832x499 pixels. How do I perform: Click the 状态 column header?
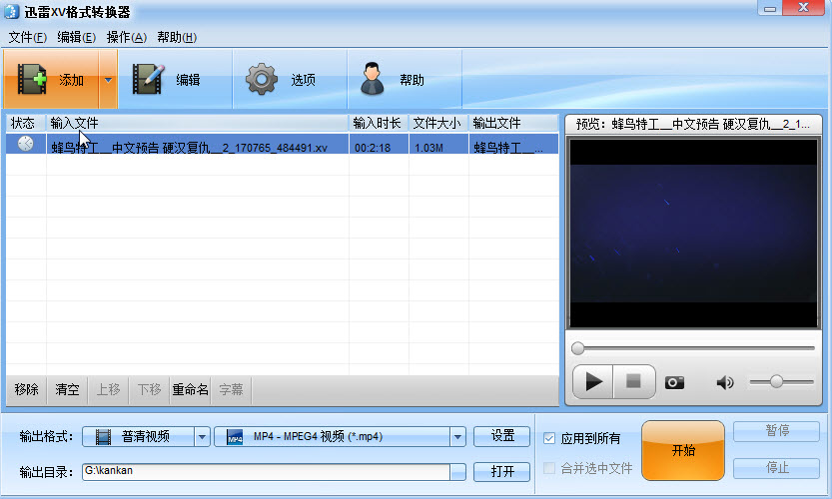pos(26,123)
